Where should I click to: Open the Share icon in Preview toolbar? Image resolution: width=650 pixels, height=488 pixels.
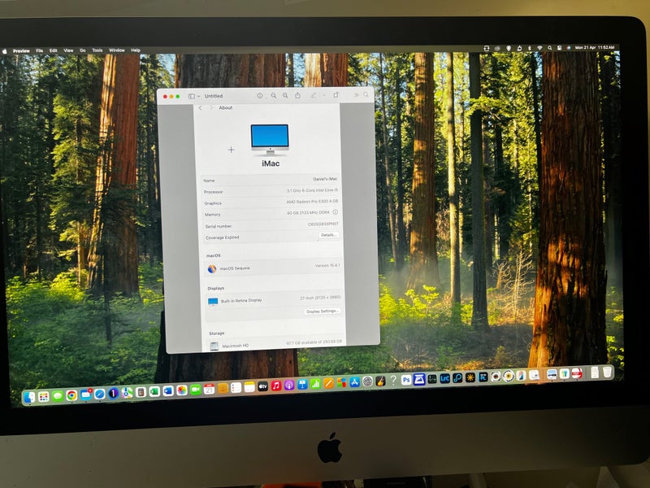(x=298, y=95)
